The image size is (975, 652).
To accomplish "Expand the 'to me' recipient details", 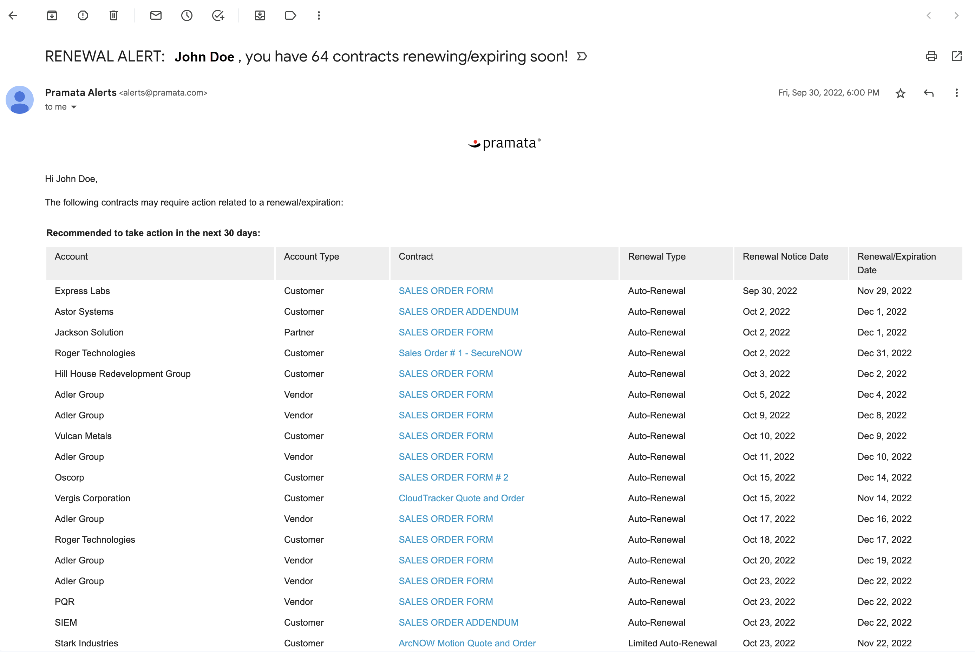I will pyautogui.click(x=74, y=107).
